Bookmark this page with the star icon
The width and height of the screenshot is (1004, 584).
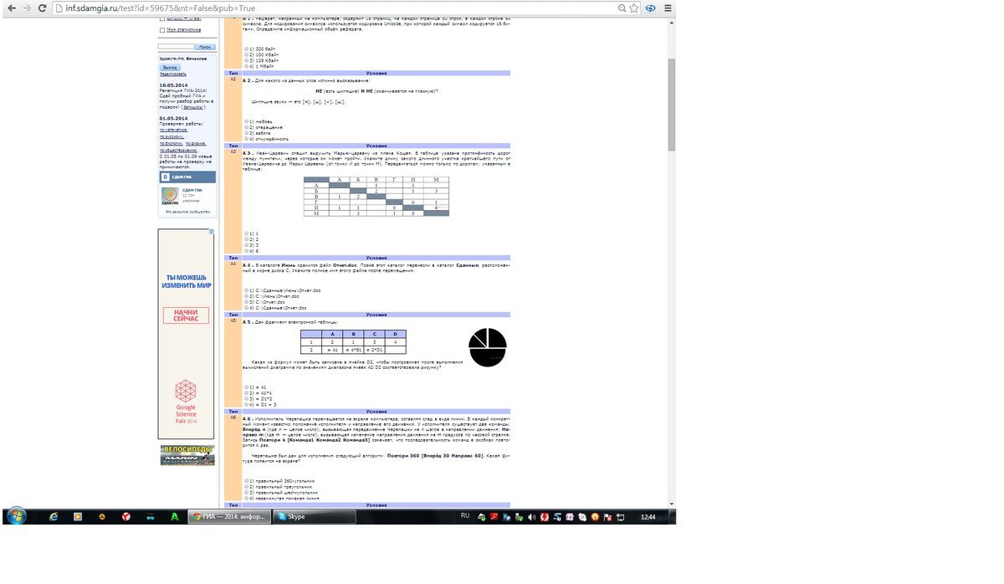633,8
